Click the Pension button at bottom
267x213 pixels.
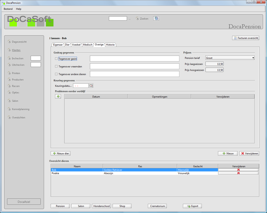pyautogui.click(x=60, y=206)
